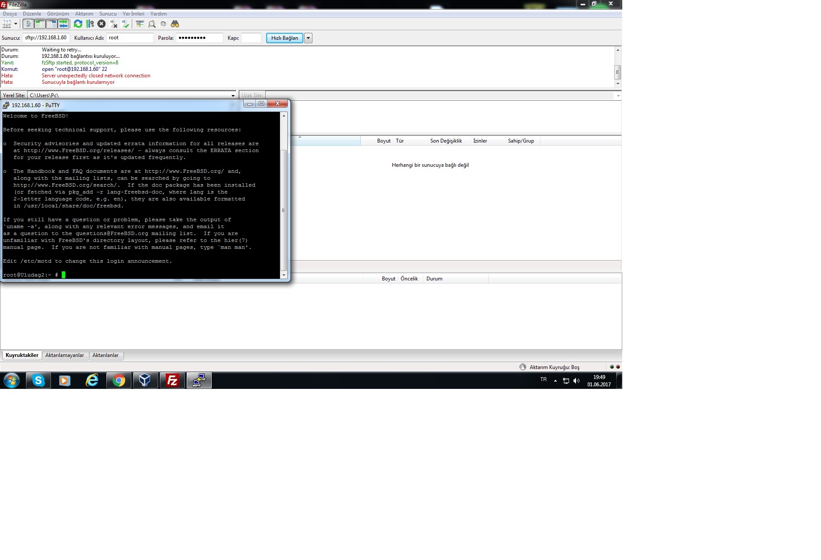Sort remote files by İzinler column
The height and width of the screenshot is (560, 821).
(x=488, y=141)
